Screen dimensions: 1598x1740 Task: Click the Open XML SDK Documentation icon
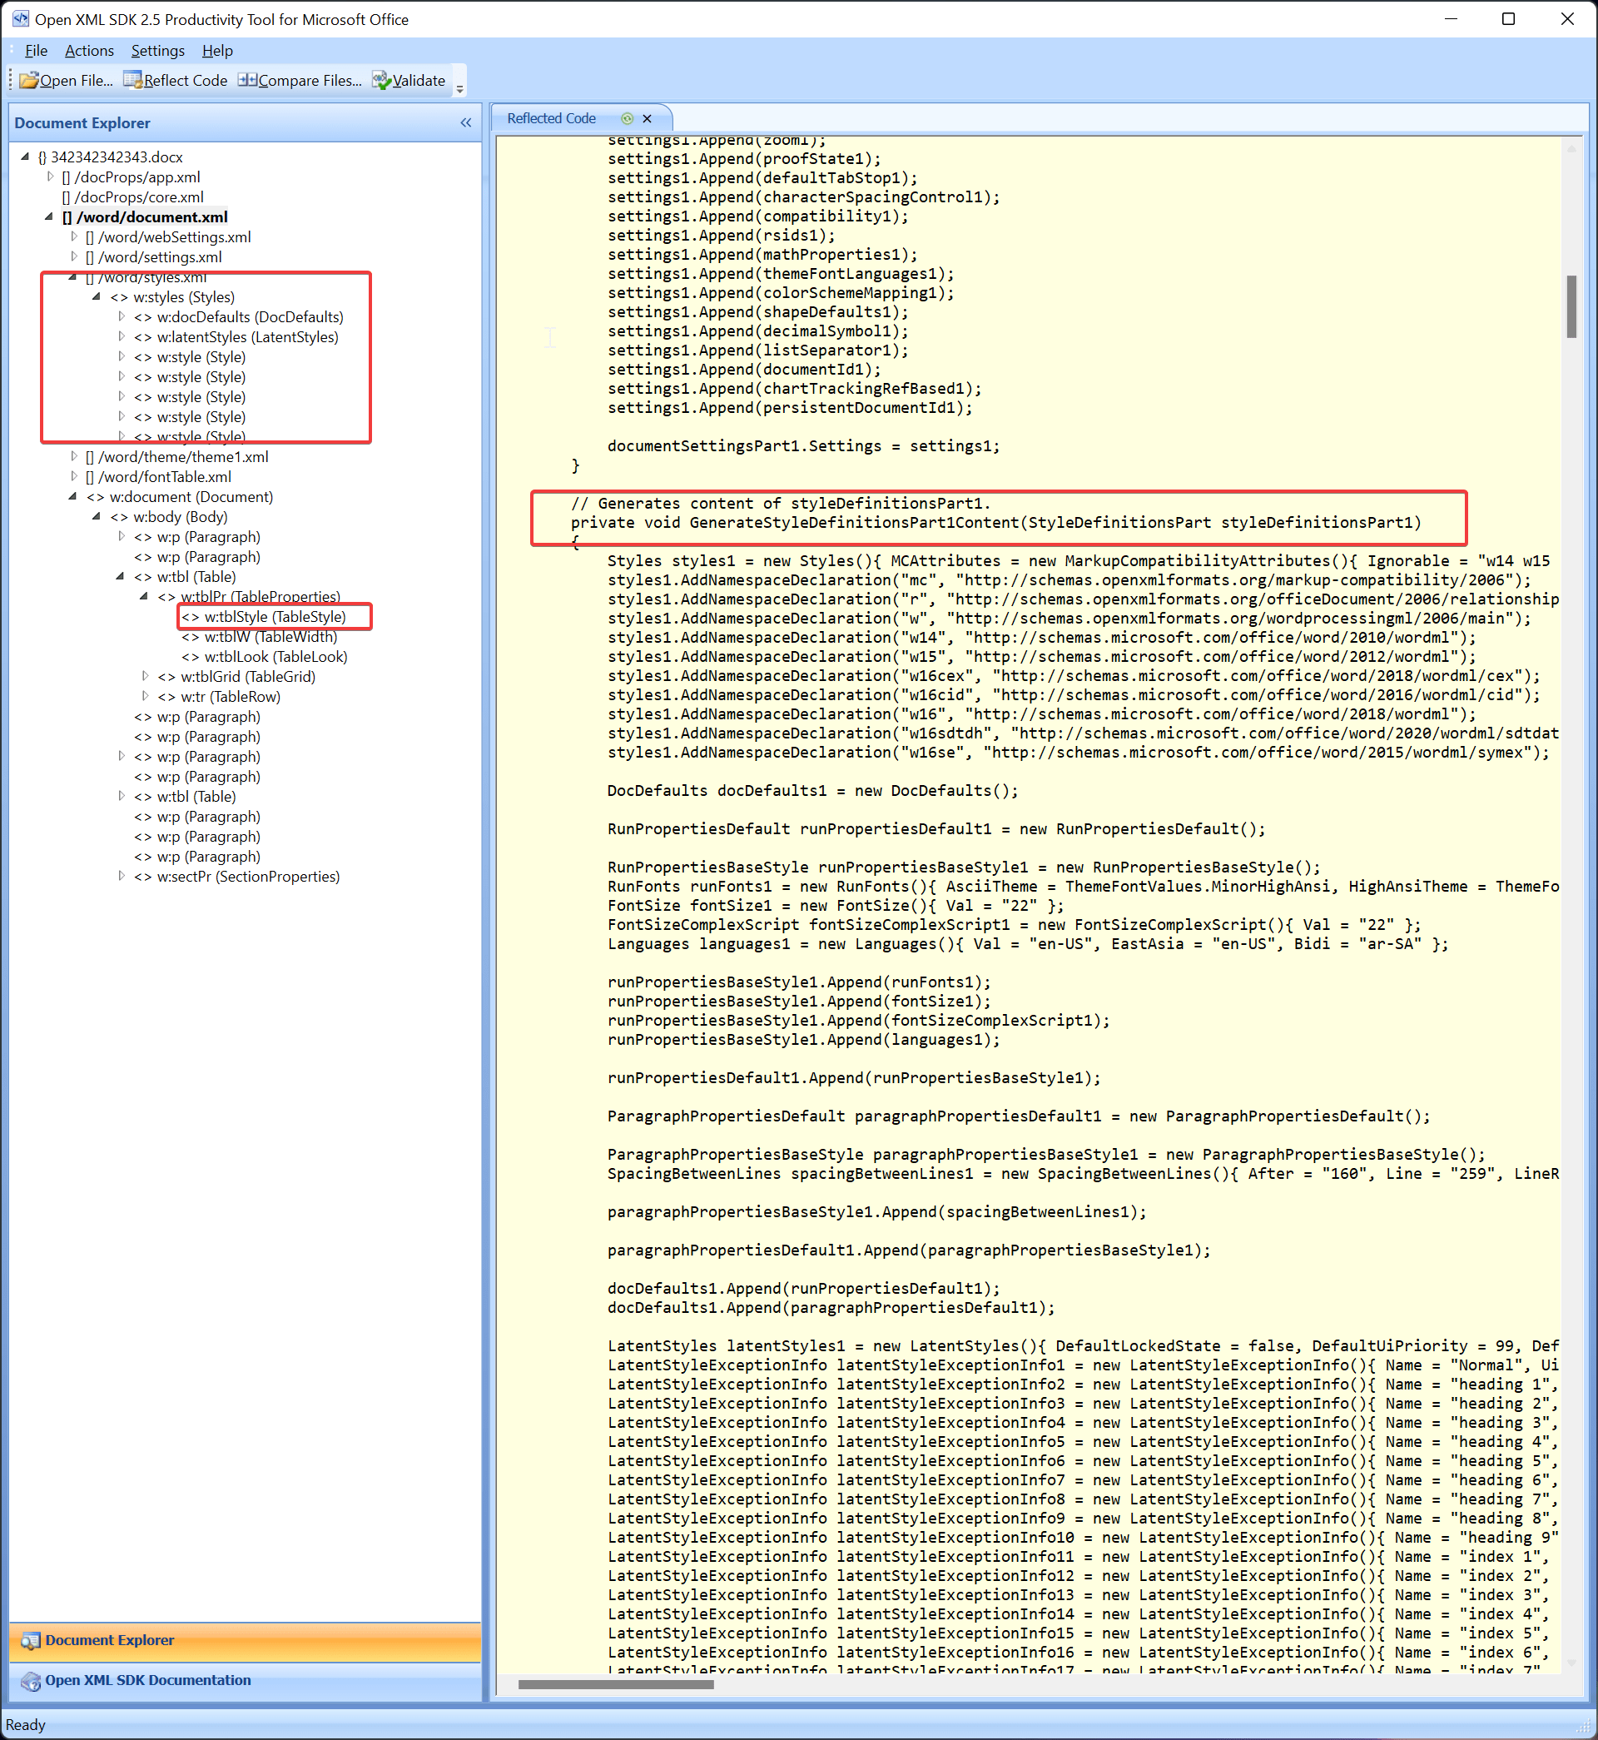30,1680
